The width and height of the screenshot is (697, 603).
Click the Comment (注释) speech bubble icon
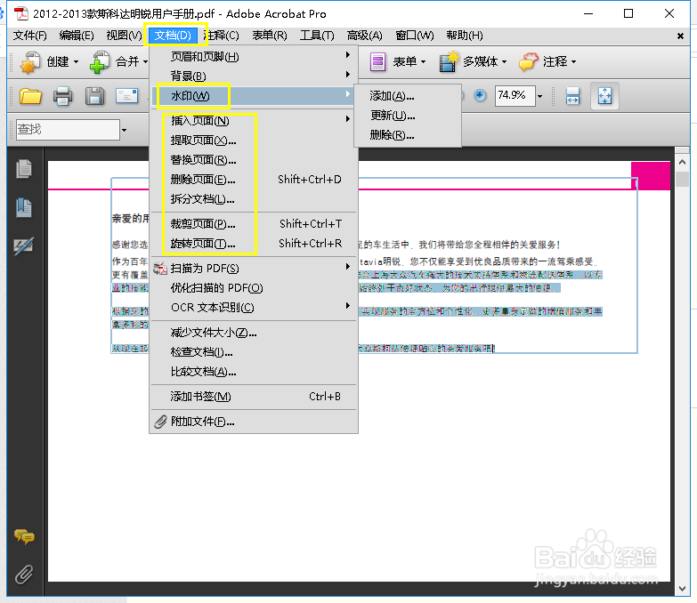(x=528, y=61)
